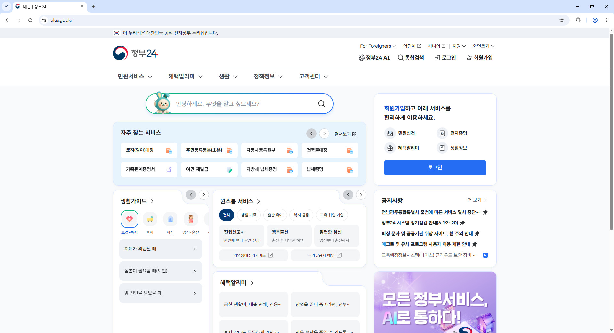Image resolution: width=614 pixels, height=333 pixels.
Task: Open the 화면크기 dropdown
Action: (x=484, y=46)
